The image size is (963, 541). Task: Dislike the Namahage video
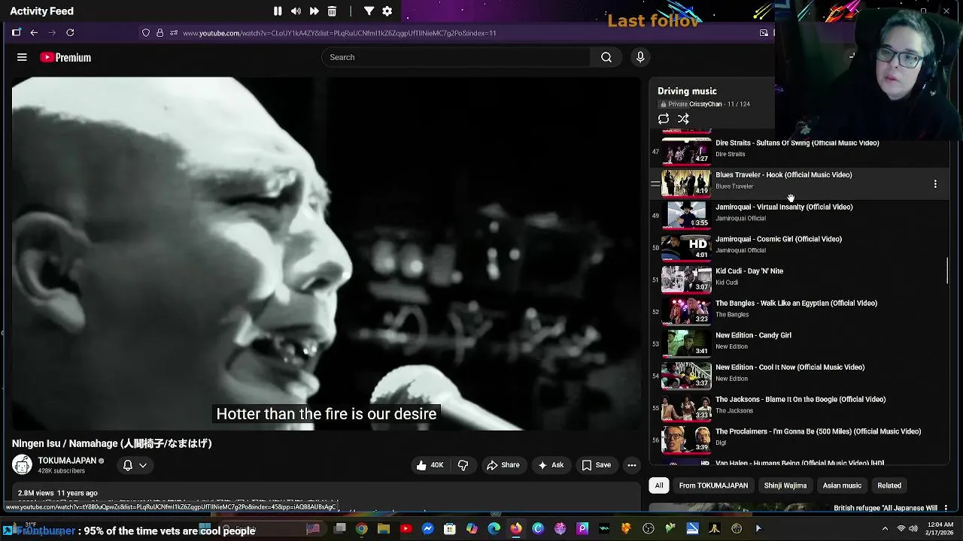(463, 465)
